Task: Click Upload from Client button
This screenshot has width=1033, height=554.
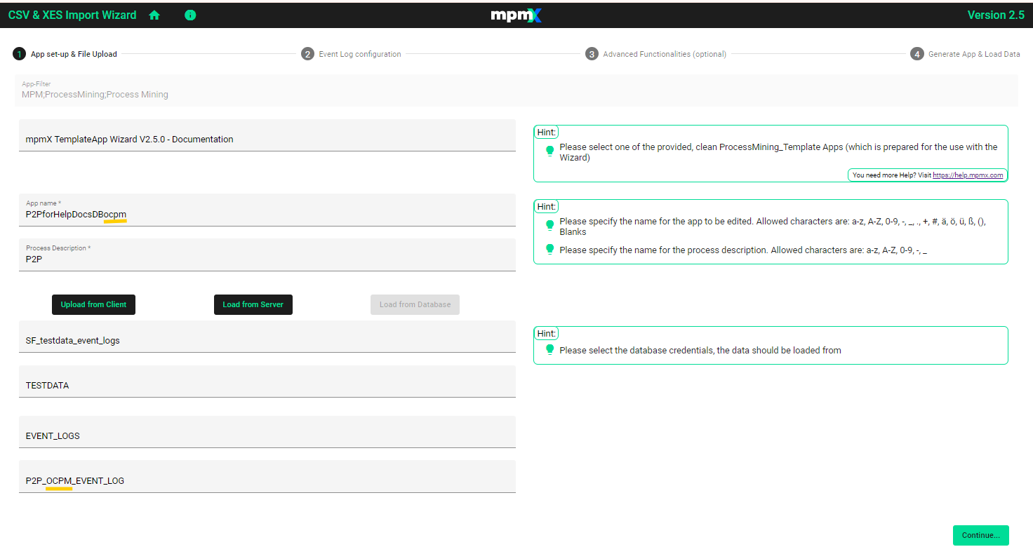Action: pyautogui.click(x=93, y=304)
